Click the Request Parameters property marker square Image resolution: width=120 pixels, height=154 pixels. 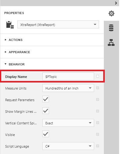point(97,99)
